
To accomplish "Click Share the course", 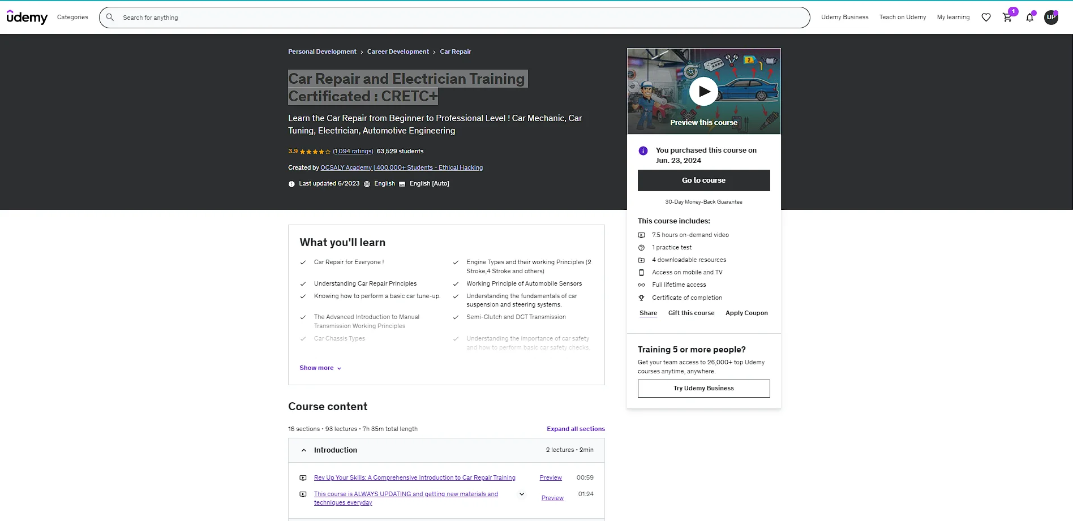I will point(648,313).
